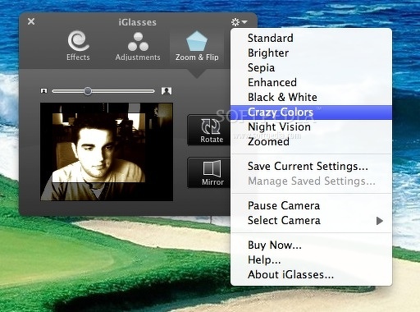This screenshot has width=420, height=312.
Task: Click the large zoom-in person icon
Action: point(167,91)
